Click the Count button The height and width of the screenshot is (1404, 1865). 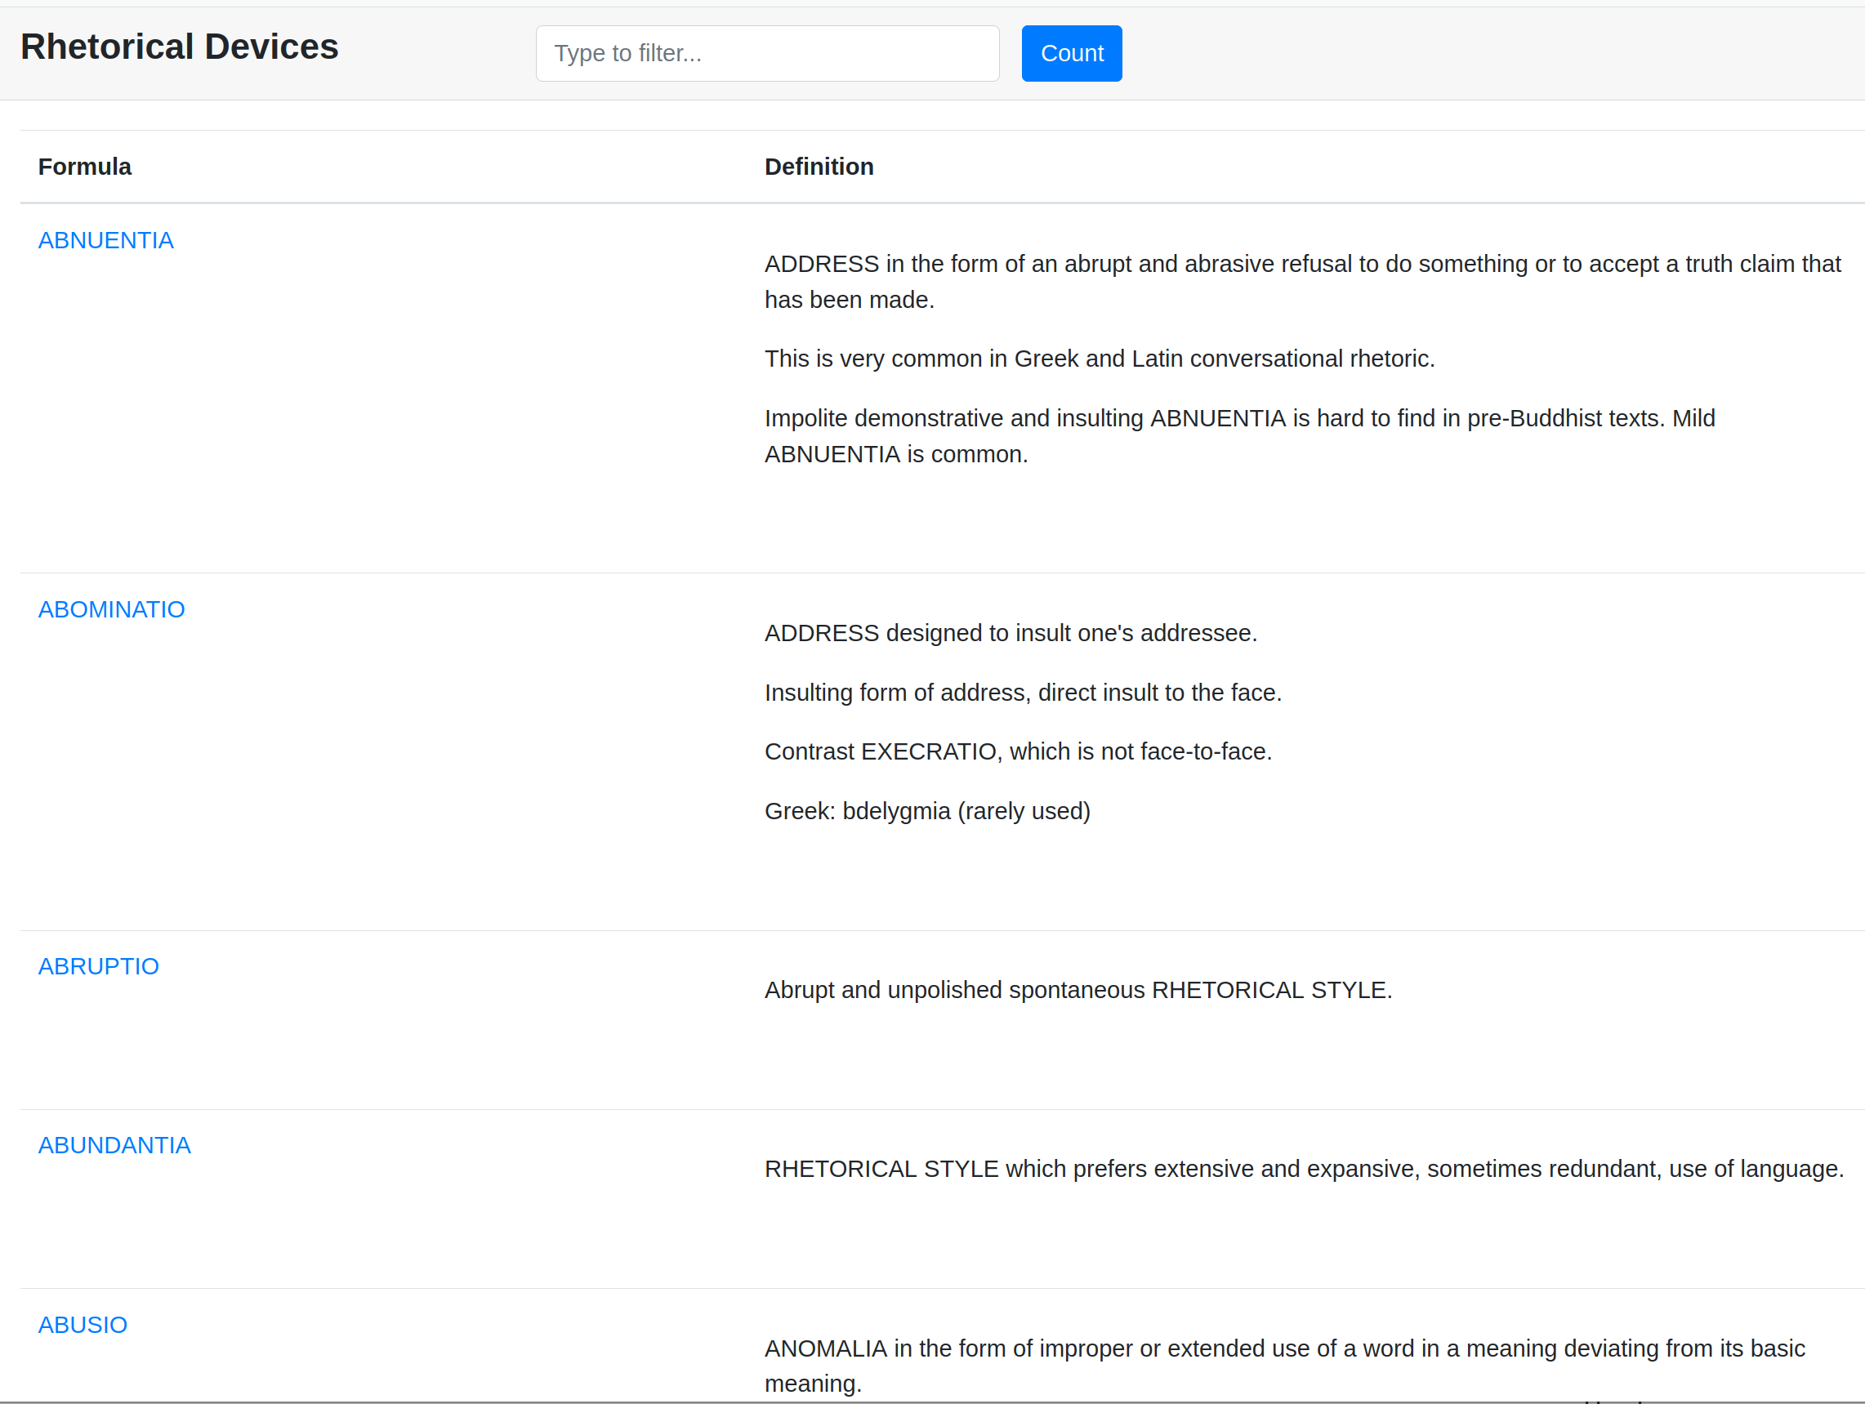coord(1071,53)
